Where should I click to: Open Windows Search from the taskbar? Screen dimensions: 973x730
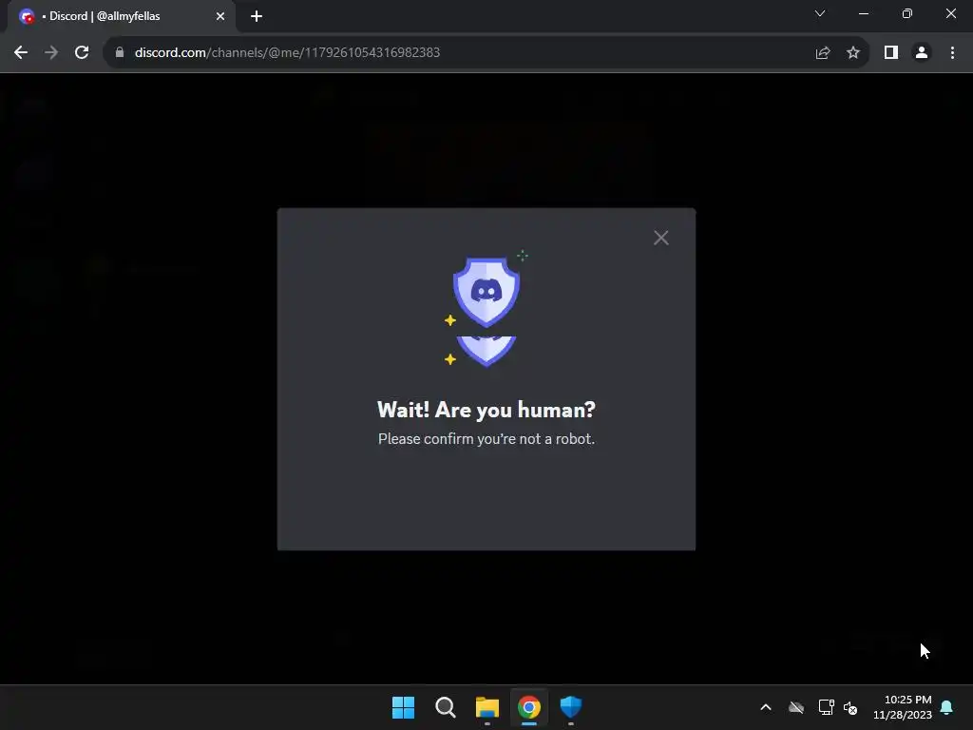[x=445, y=707]
